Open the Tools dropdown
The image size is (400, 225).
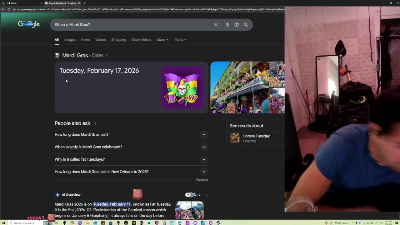(180, 40)
